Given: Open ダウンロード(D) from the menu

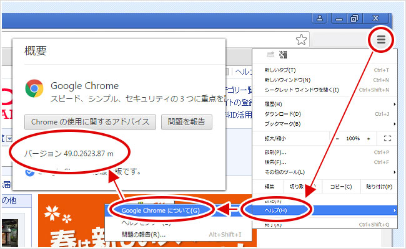Looking at the screenshot, I should [325, 114].
